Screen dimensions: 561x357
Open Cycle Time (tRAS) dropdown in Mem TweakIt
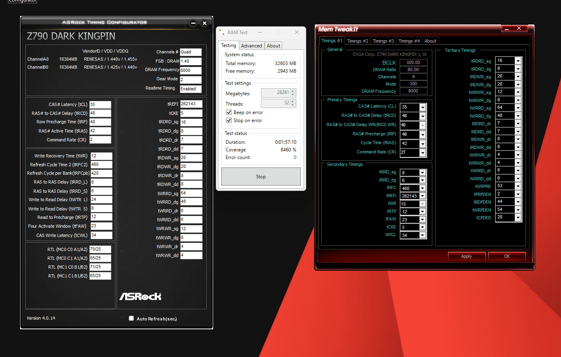422,144
